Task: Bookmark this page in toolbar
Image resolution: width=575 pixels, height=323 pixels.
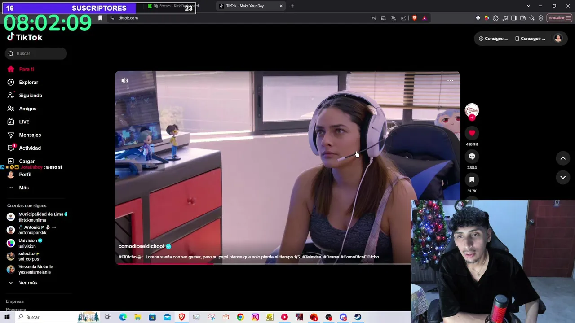Action: [100, 18]
